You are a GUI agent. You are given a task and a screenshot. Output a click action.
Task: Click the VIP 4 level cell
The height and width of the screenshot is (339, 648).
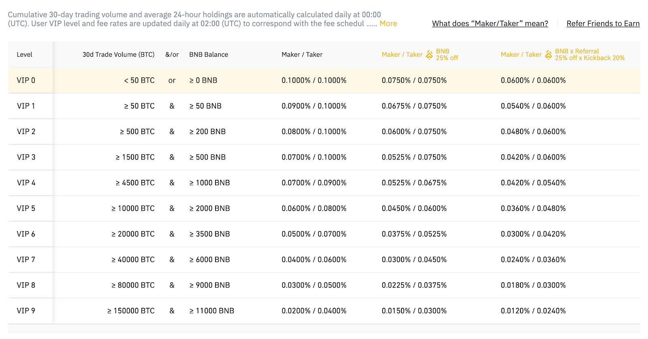26,183
